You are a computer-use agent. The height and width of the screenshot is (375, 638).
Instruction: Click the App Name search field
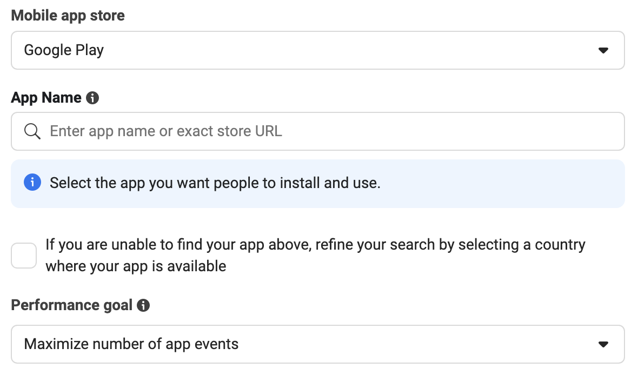click(x=317, y=131)
